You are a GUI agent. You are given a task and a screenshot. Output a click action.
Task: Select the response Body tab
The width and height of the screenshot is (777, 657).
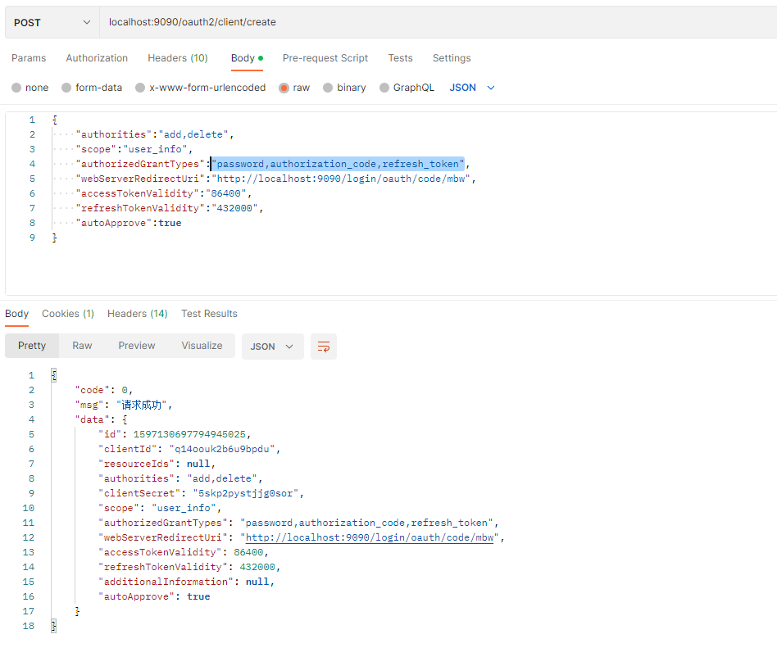click(17, 314)
